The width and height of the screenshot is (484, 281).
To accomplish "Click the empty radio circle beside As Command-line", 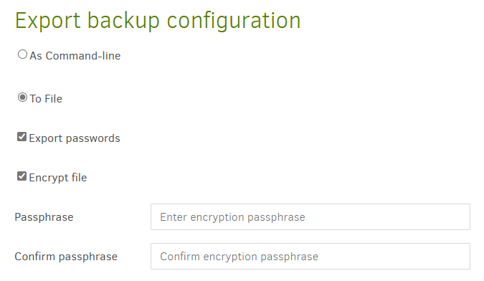I will click(x=22, y=54).
